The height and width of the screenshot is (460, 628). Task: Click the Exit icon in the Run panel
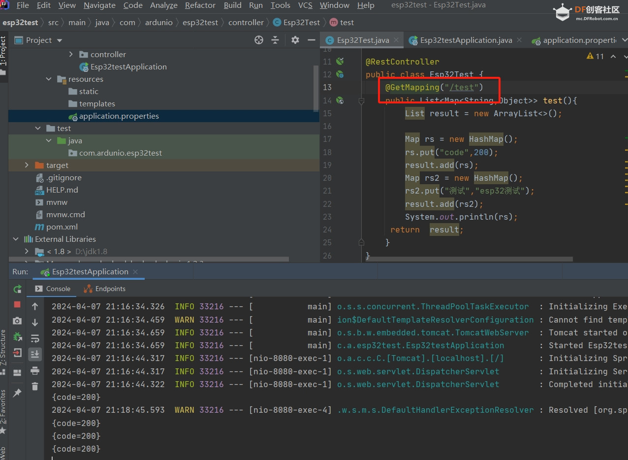[17, 353]
